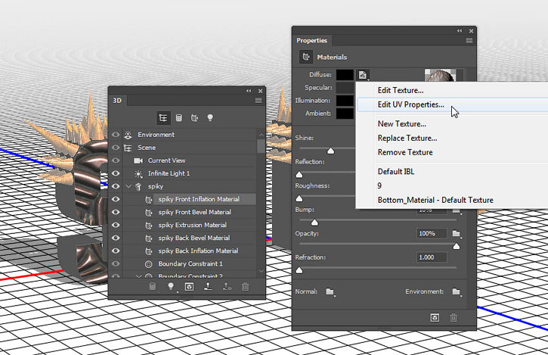Toggle visibility of Scene
The height and width of the screenshot is (355, 548).
pos(116,148)
